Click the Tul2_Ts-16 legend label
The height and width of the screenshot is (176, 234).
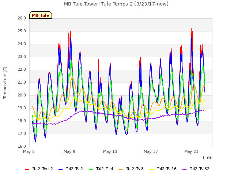[167, 169]
